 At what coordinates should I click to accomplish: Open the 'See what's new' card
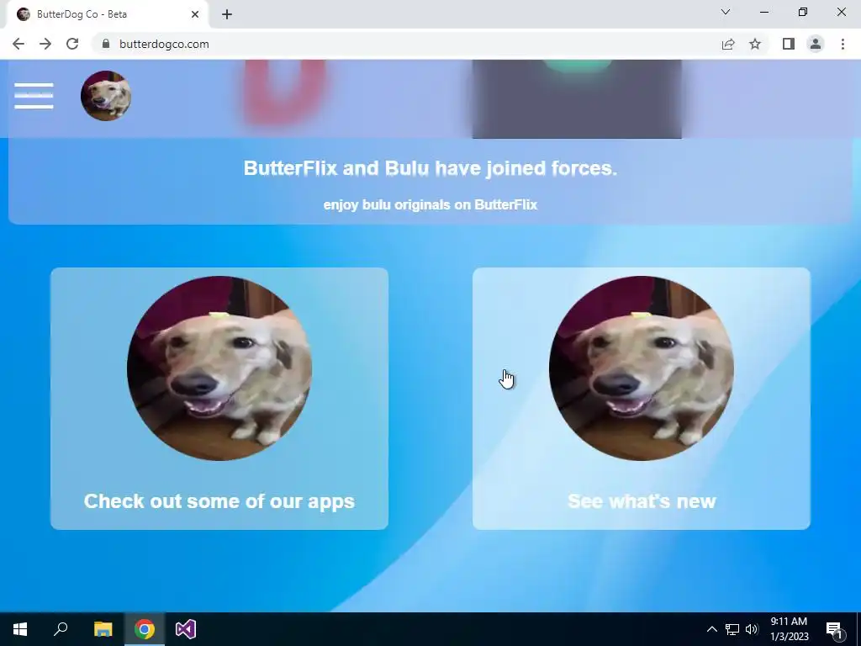(642, 398)
